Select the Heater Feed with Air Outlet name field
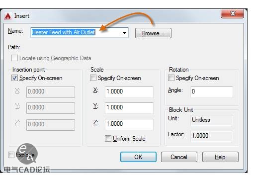This screenshot has width=253, height=179. coord(79,32)
